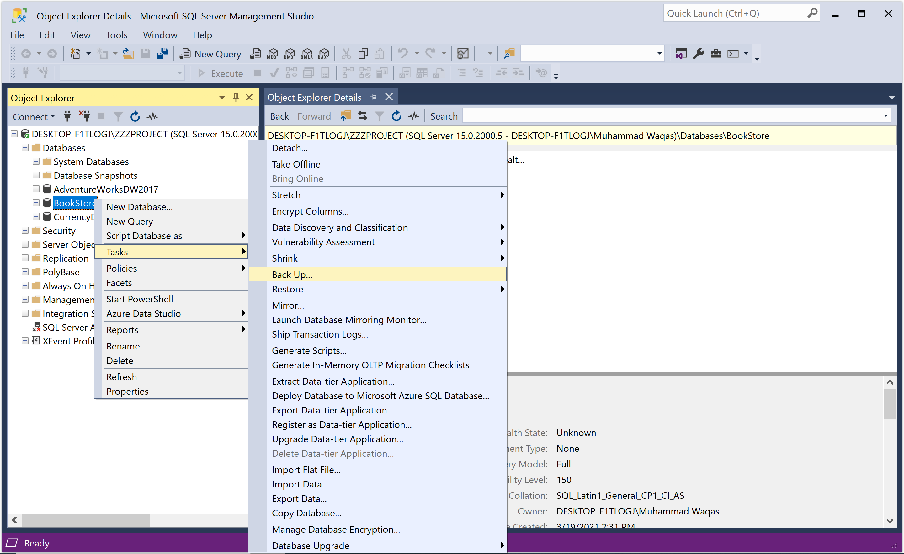Screen dimensions: 904x554
Task: Pin the Object Explorer panel
Action: coord(236,97)
